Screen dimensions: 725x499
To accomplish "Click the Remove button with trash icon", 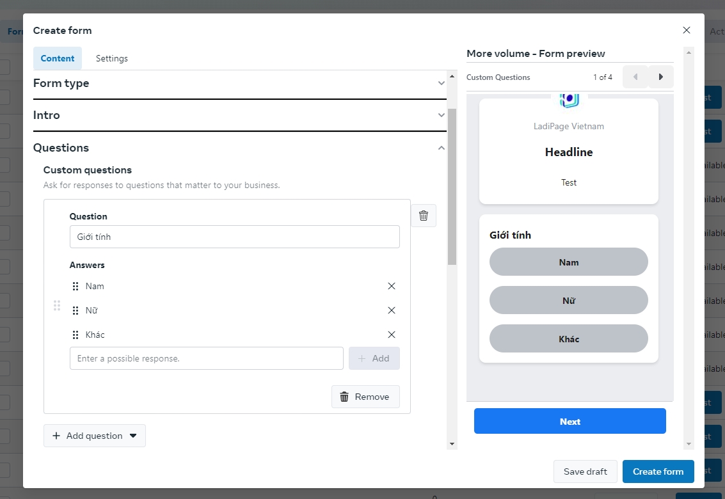I will point(365,397).
